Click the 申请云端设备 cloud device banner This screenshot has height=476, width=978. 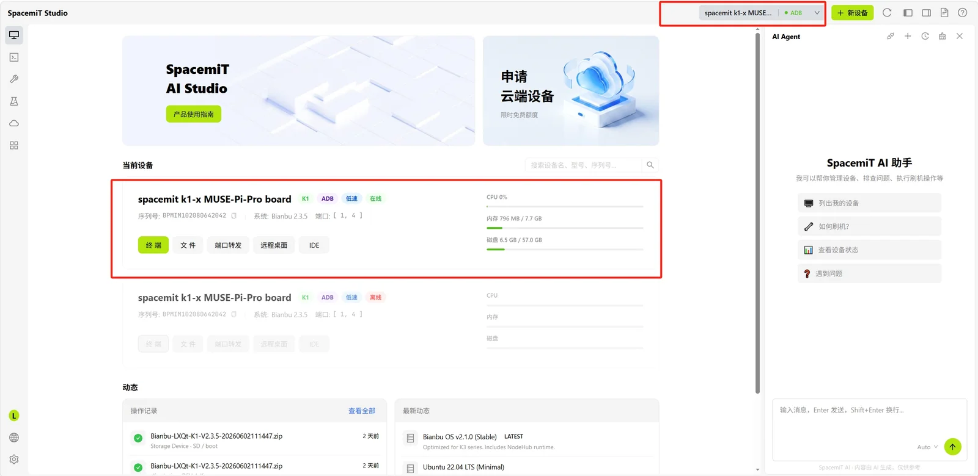pyautogui.click(x=571, y=91)
